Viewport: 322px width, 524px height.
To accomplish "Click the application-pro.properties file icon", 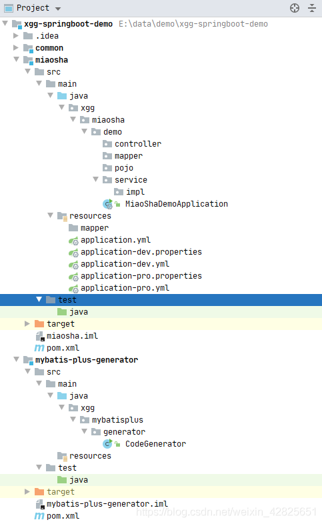I will (x=73, y=277).
